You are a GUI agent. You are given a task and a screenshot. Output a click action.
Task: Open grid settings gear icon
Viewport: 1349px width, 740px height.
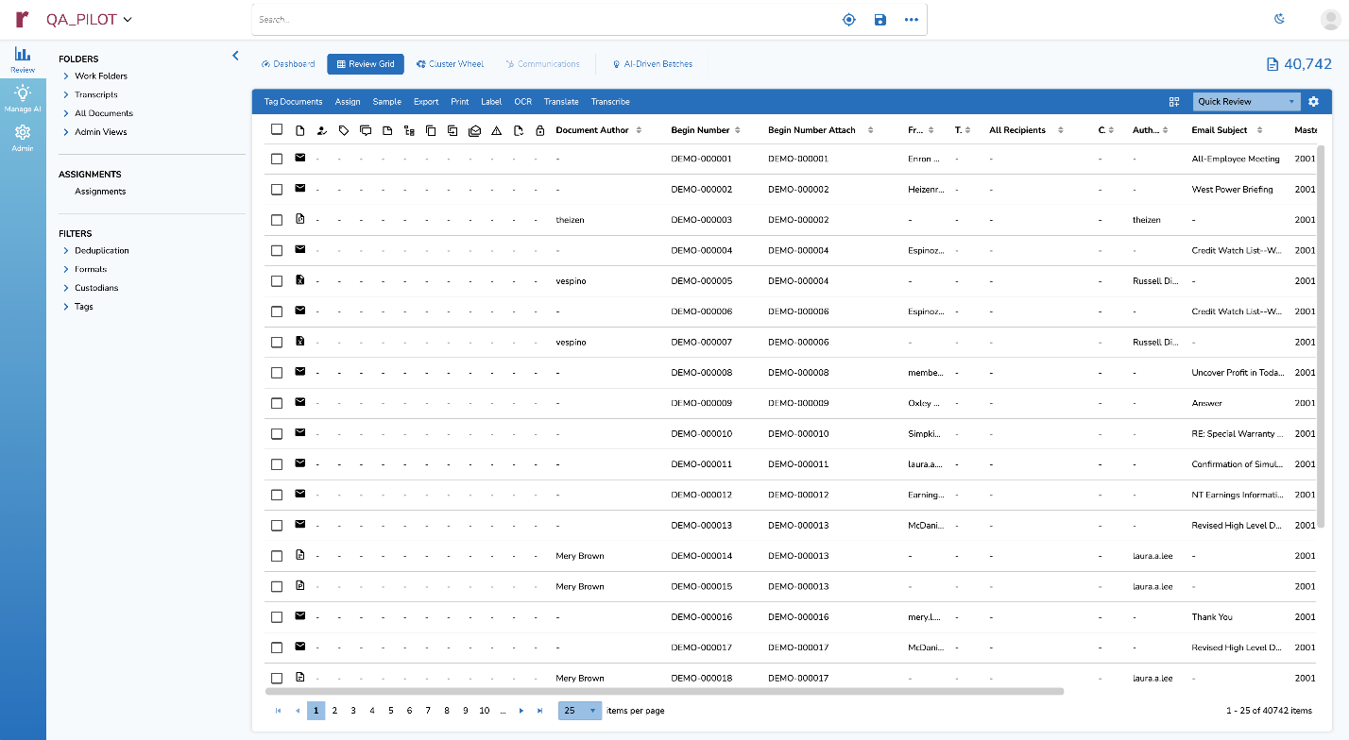1313,101
